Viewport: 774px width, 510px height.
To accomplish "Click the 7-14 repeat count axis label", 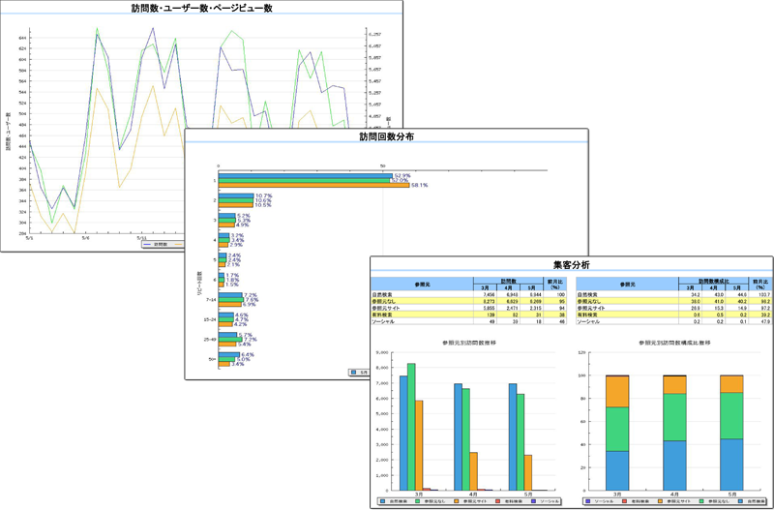I will (212, 300).
